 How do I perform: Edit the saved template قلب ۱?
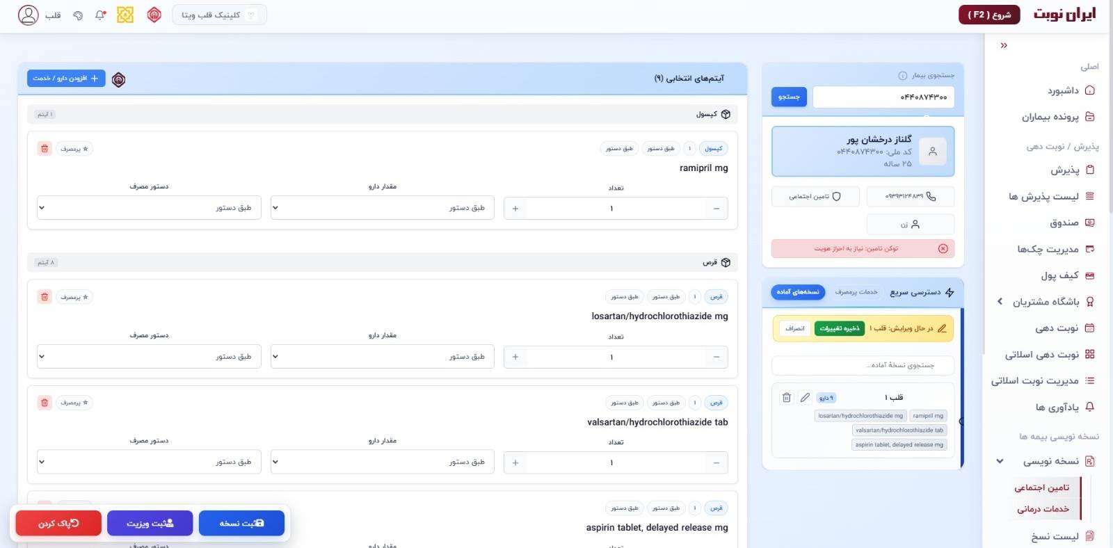[805, 398]
